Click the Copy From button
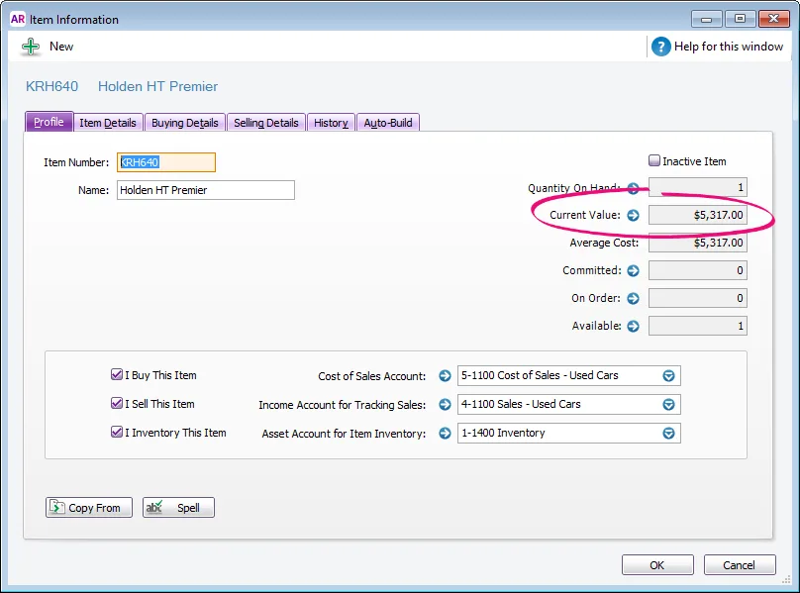Screen dimensions: 800x593 [x=89, y=508]
